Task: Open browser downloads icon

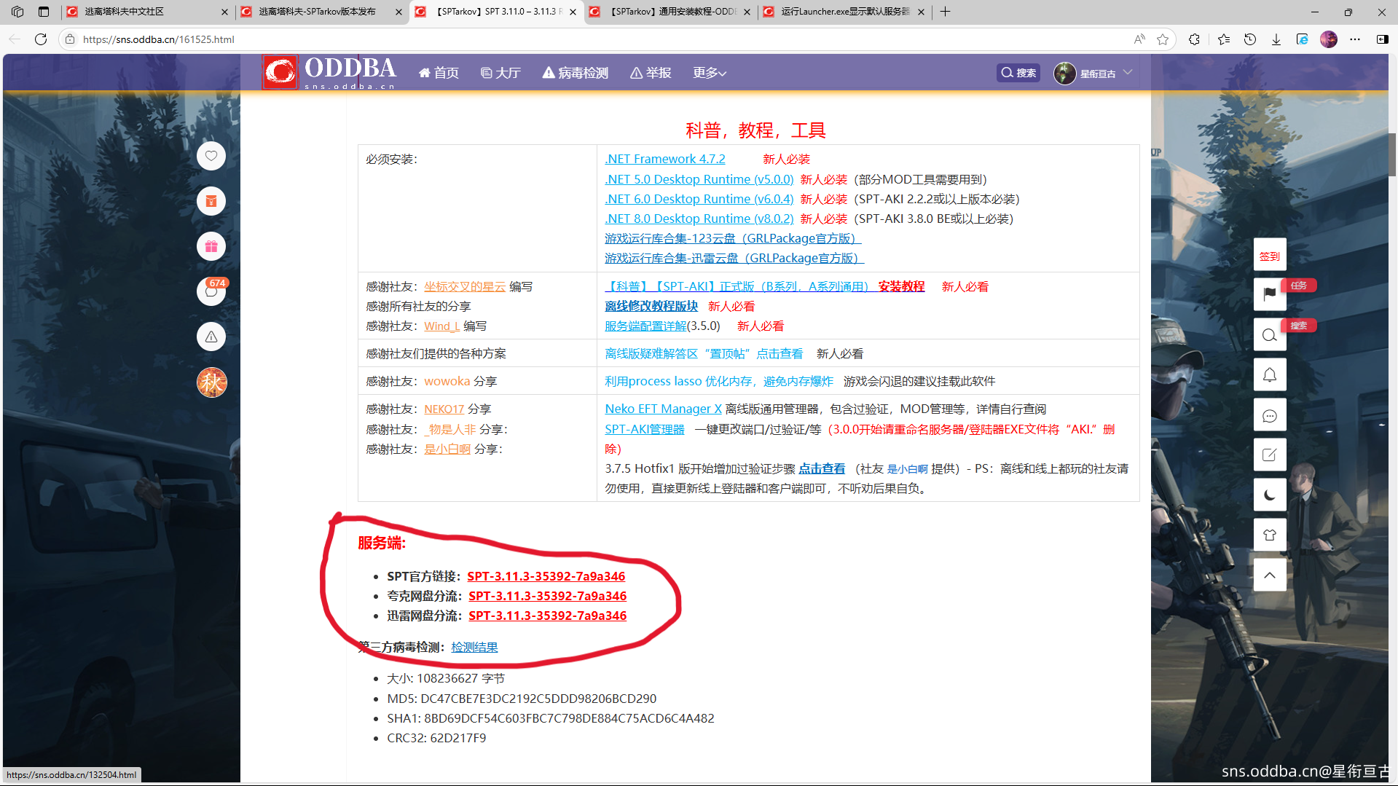Action: click(1276, 39)
